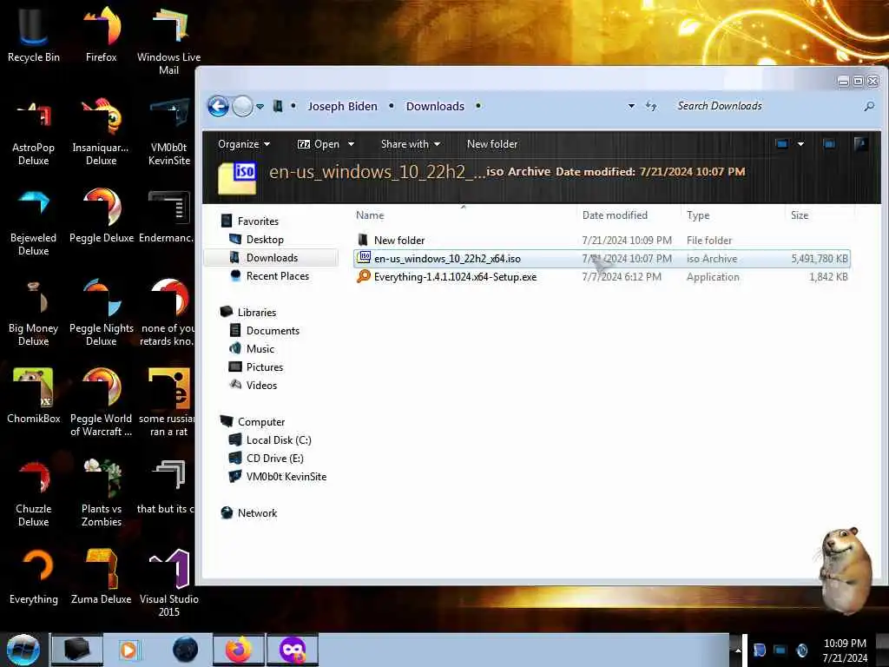The image size is (889, 667).
Task: Open AstroPop Deluxe desktop icon
Action: click(x=34, y=132)
